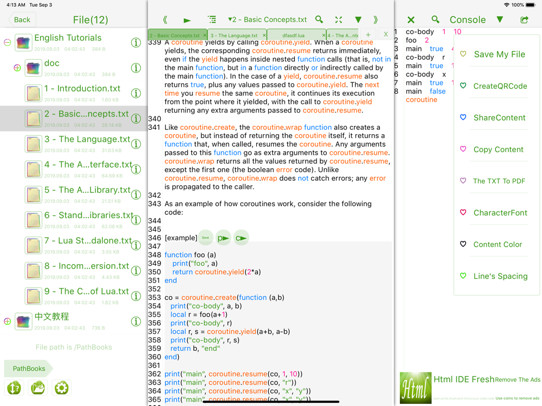The height and width of the screenshot is (406, 542).
Task: Close the dfasdf.lua tab
Action: (x=324, y=35)
